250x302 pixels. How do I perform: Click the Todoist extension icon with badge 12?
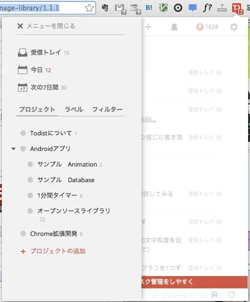[237, 9]
